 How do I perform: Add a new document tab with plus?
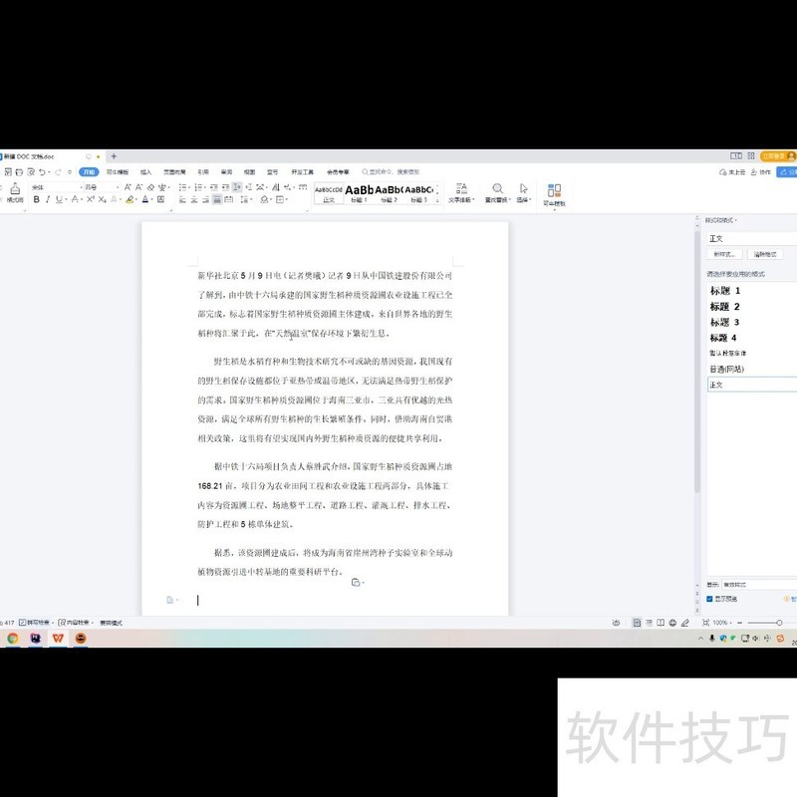[x=114, y=156]
